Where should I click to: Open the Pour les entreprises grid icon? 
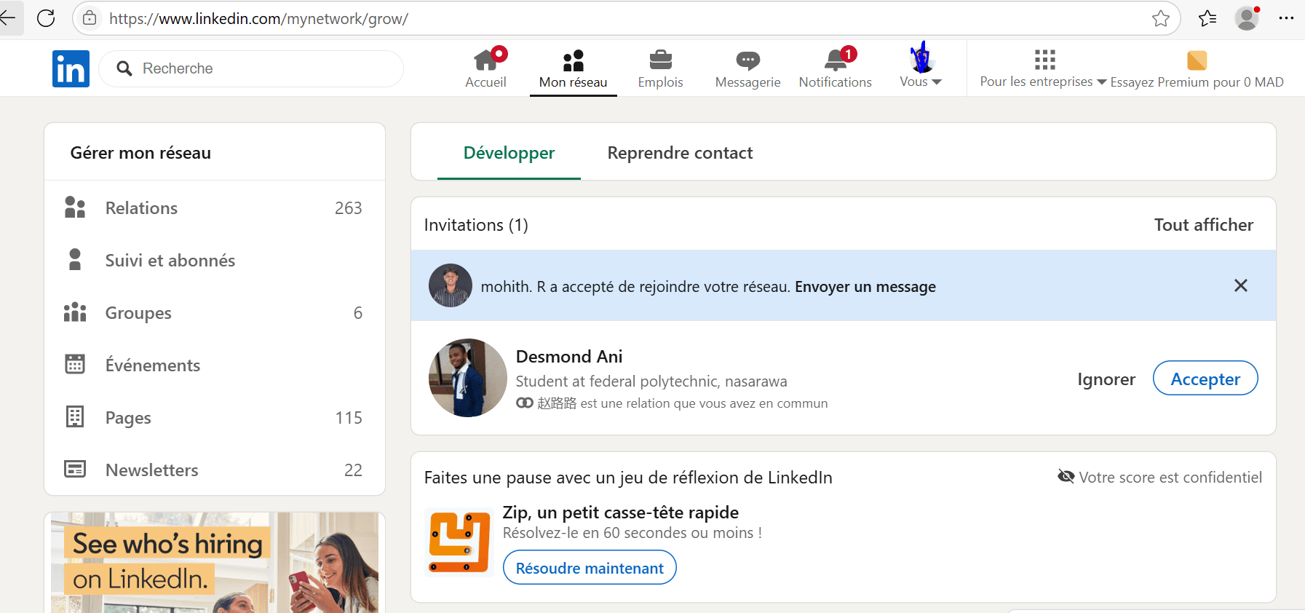1044,59
